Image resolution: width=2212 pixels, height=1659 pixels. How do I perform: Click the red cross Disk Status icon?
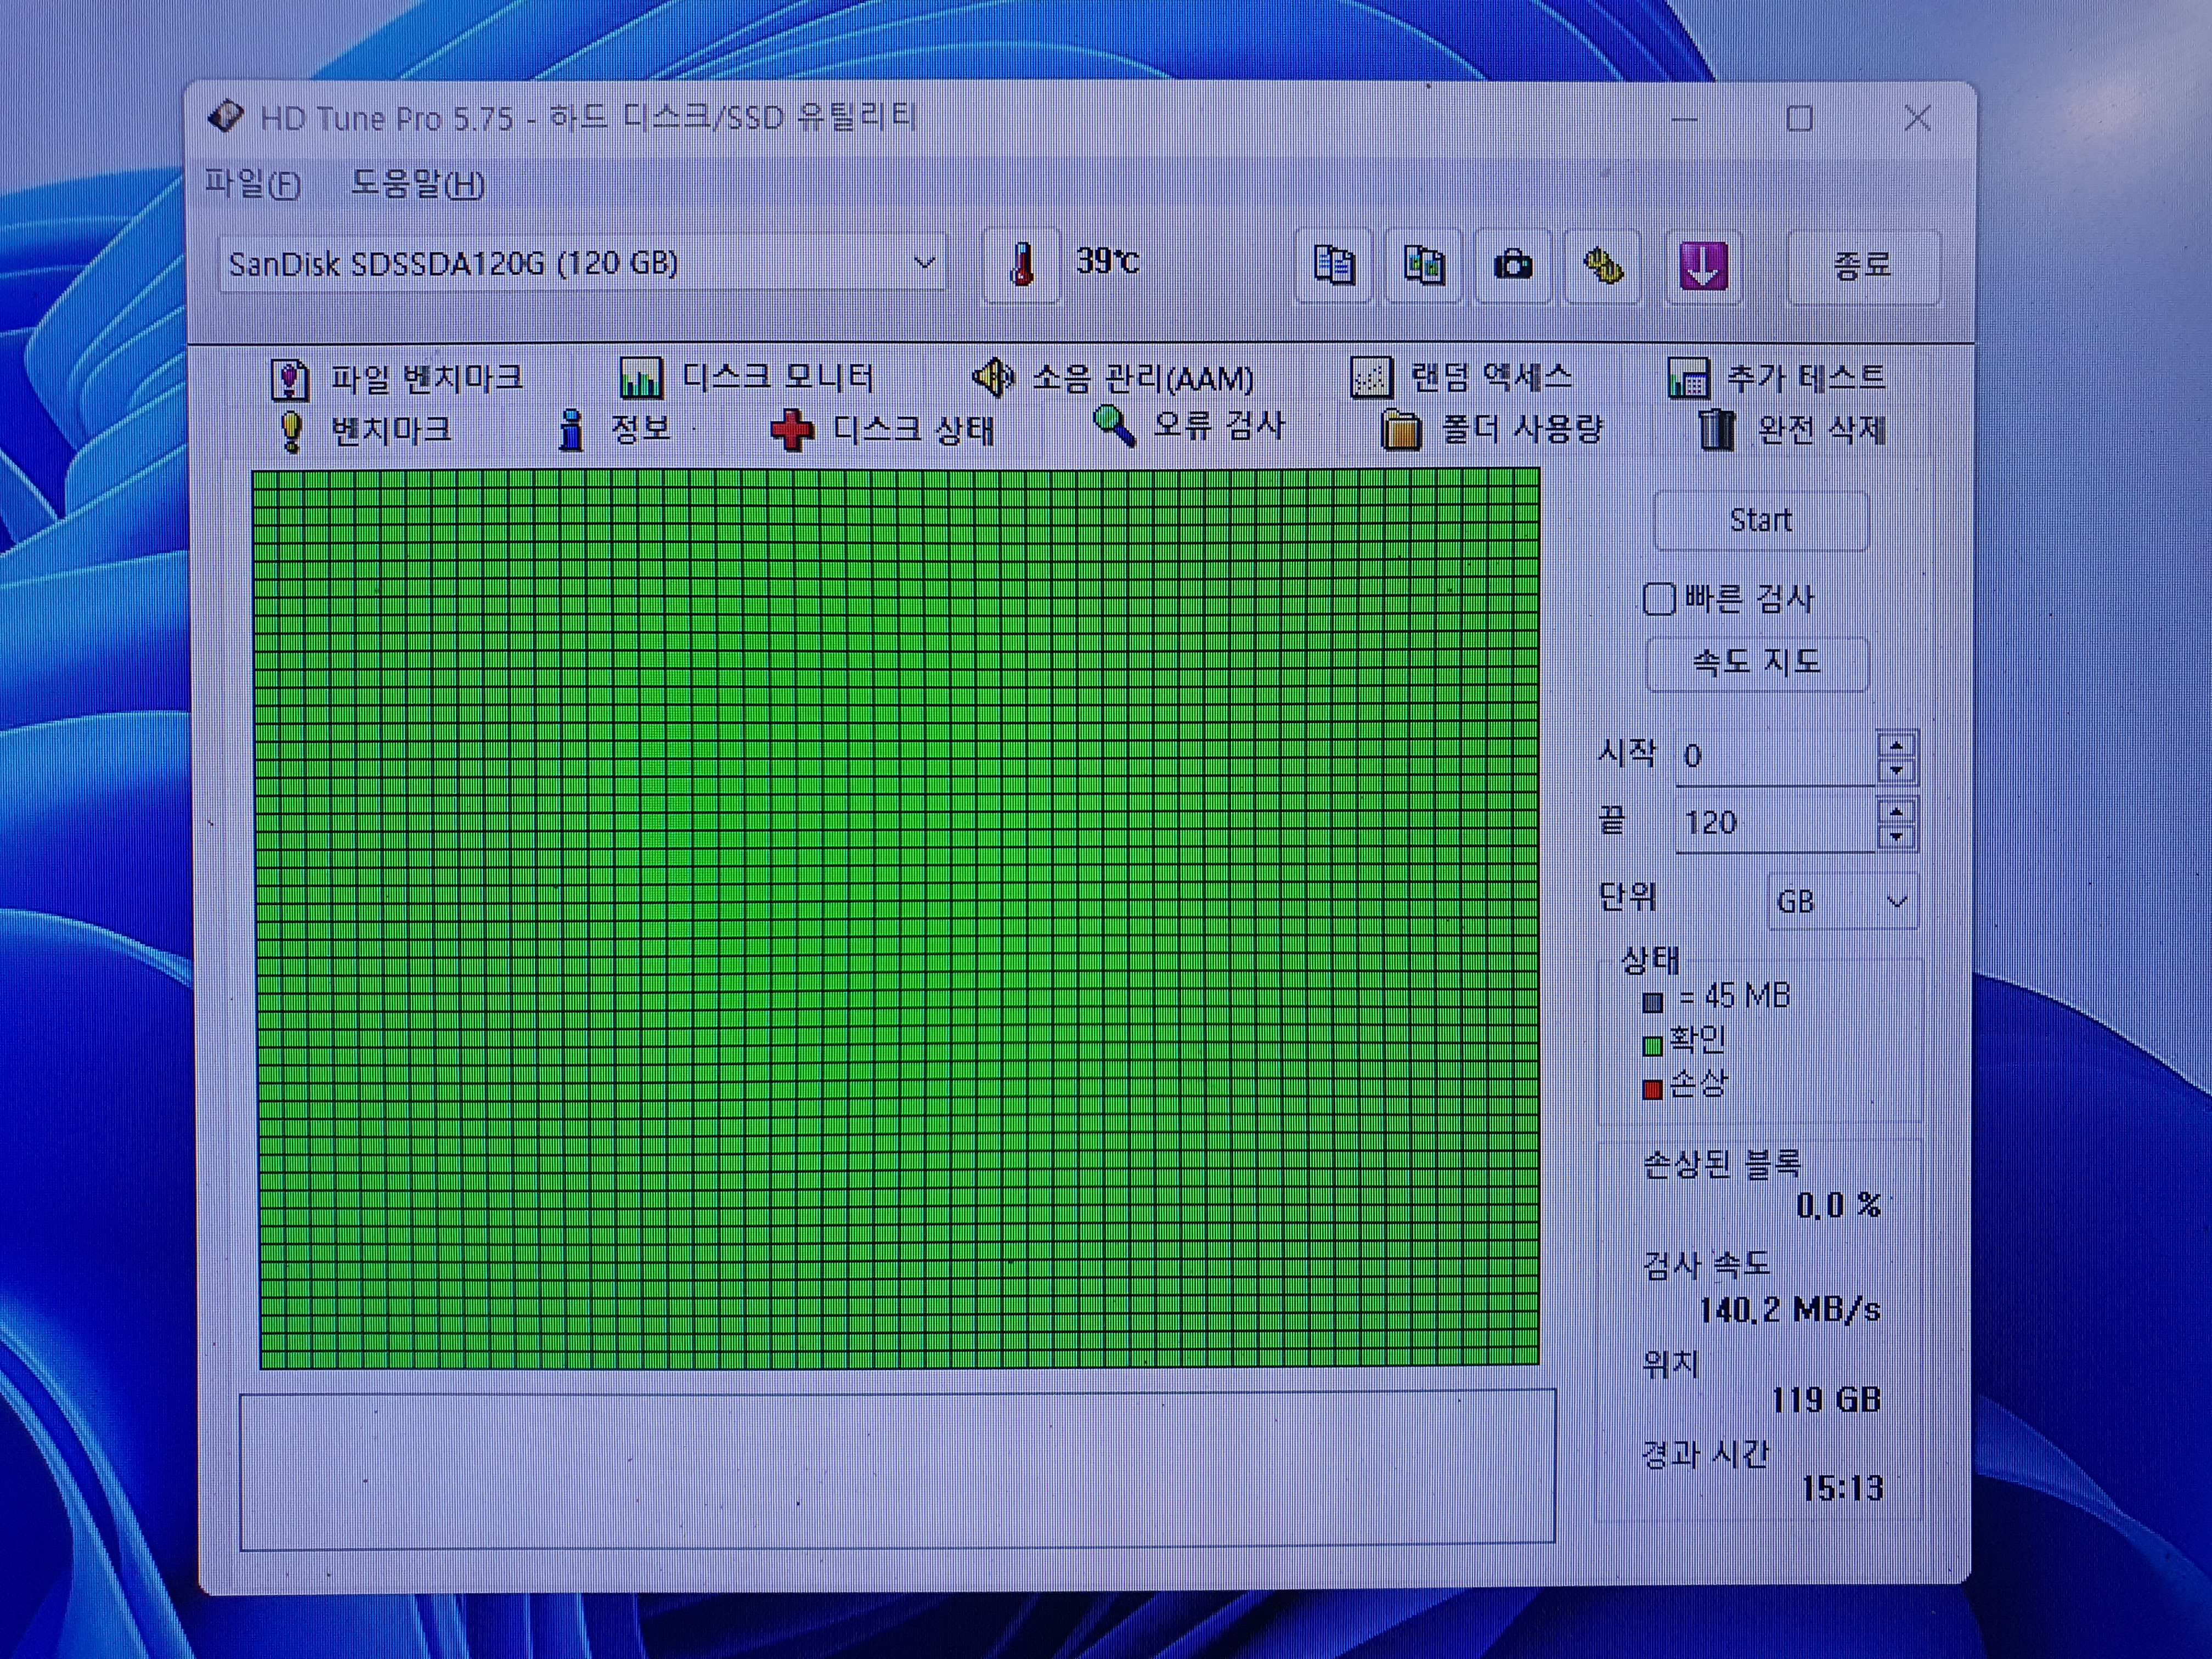pos(791,431)
